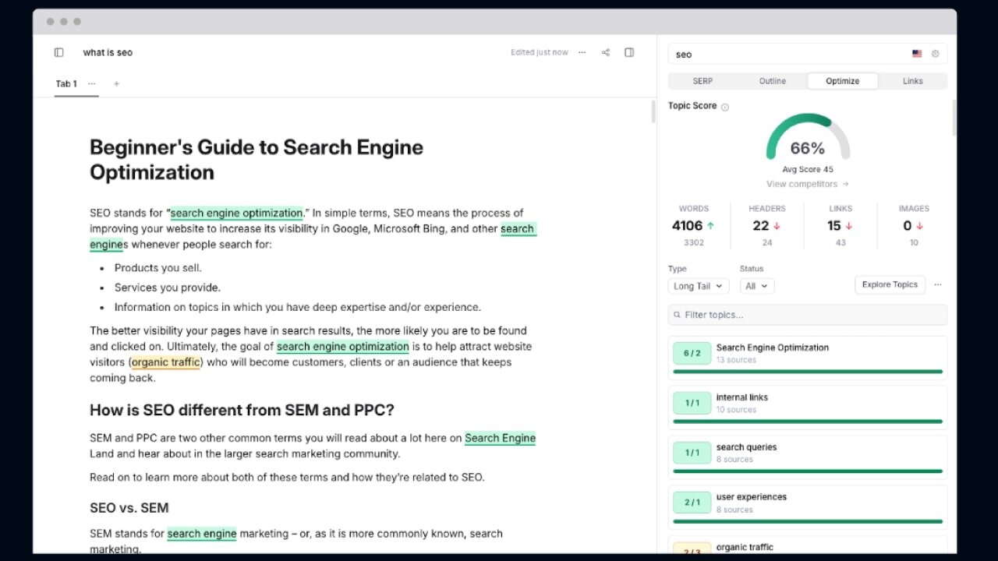Click the bullet 'Services you provide.'
The image size is (998, 561).
[x=168, y=288]
